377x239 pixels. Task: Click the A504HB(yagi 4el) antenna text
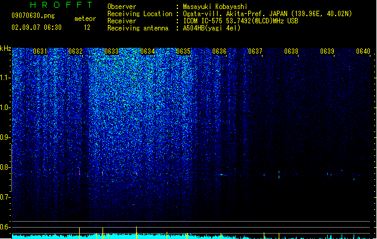pyautogui.click(x=212, y=28)
